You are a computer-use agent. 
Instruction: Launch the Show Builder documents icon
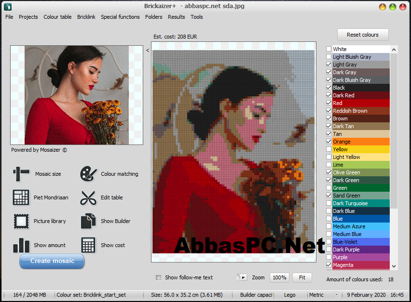click(x=88, y=221)
